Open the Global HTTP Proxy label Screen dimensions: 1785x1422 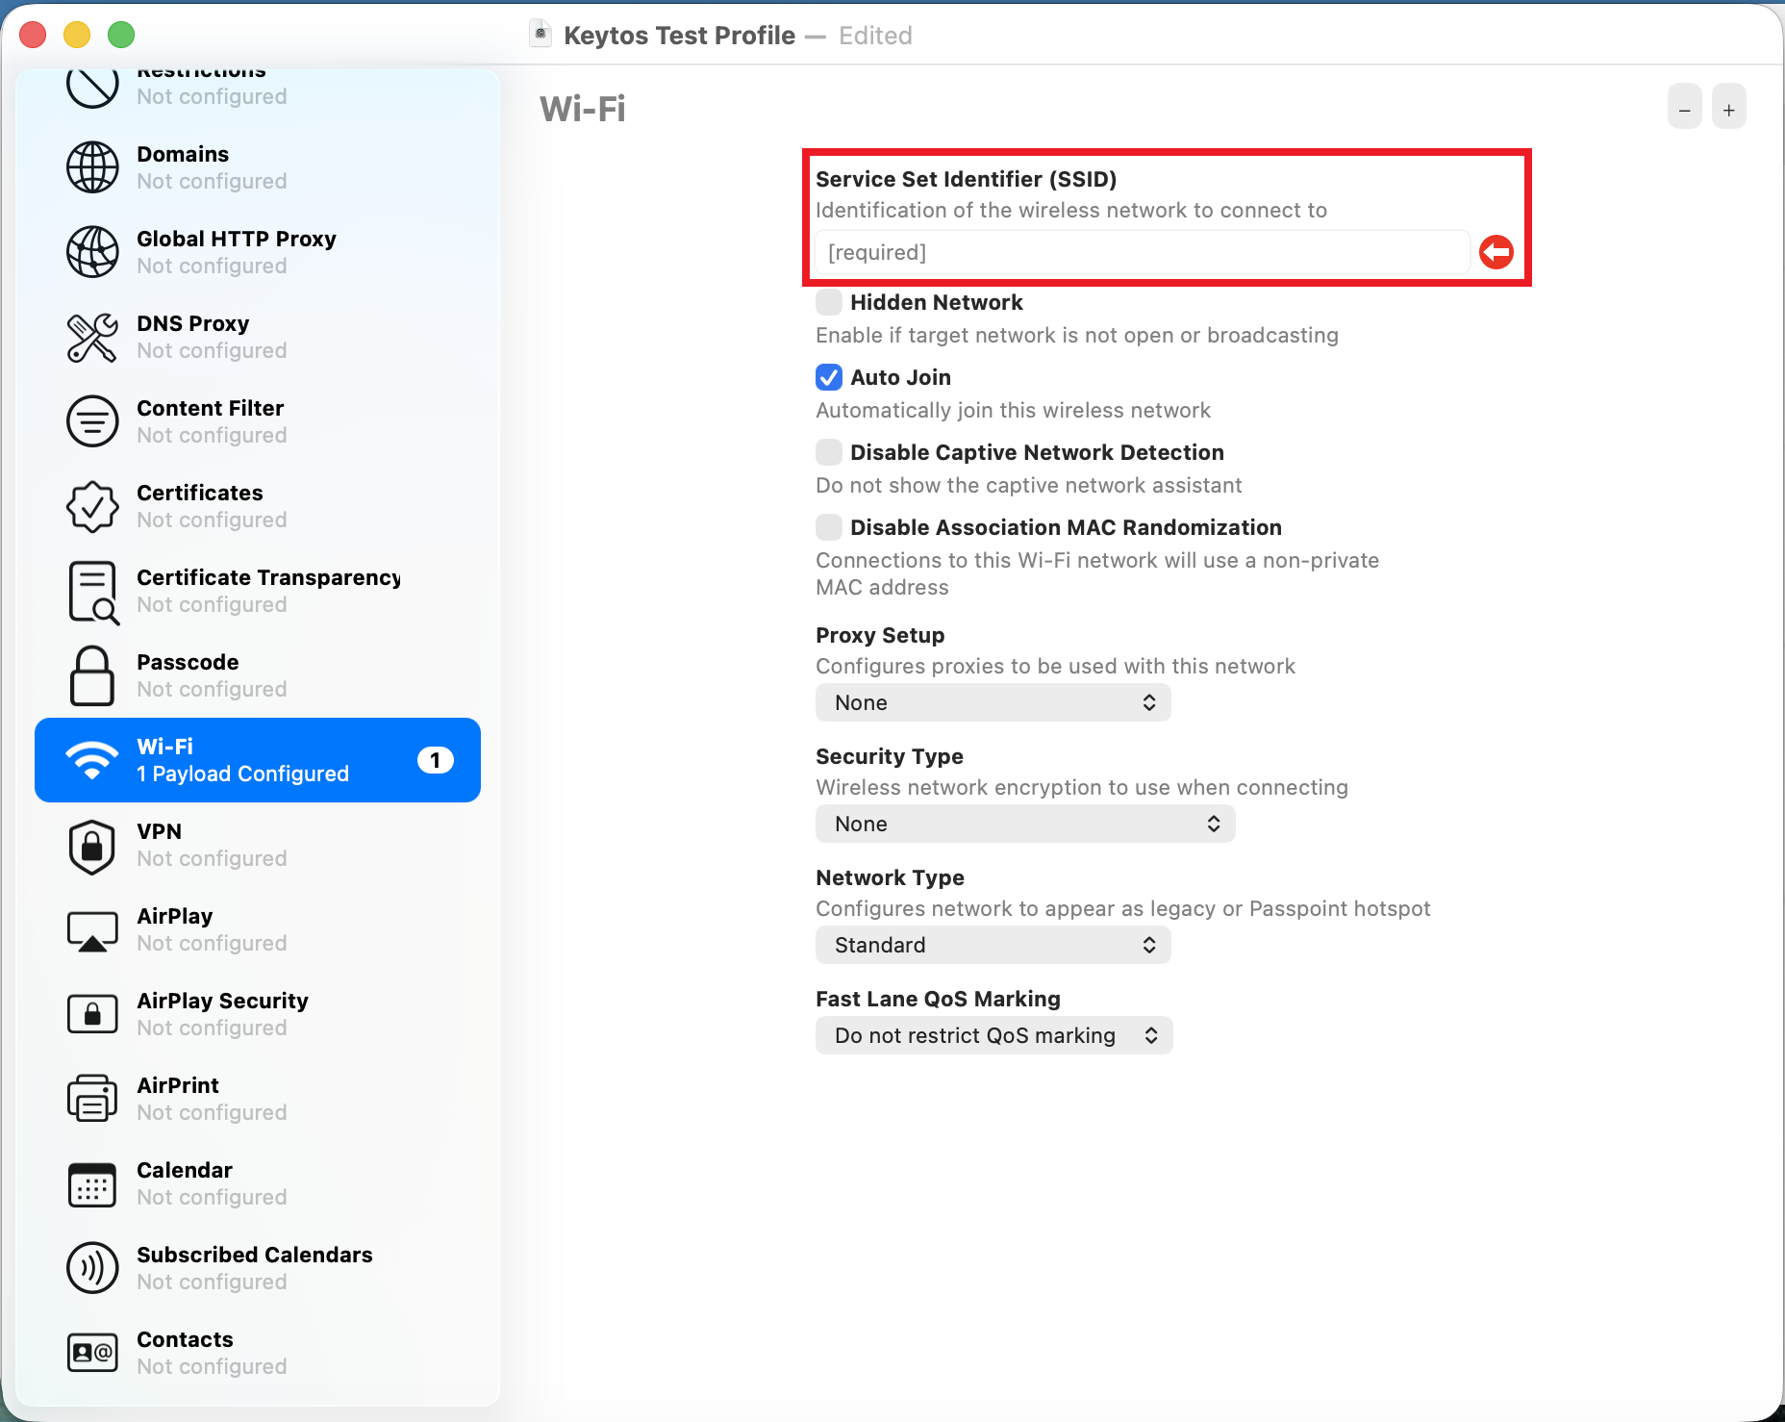pyautogui.click(x=237, y=239)
